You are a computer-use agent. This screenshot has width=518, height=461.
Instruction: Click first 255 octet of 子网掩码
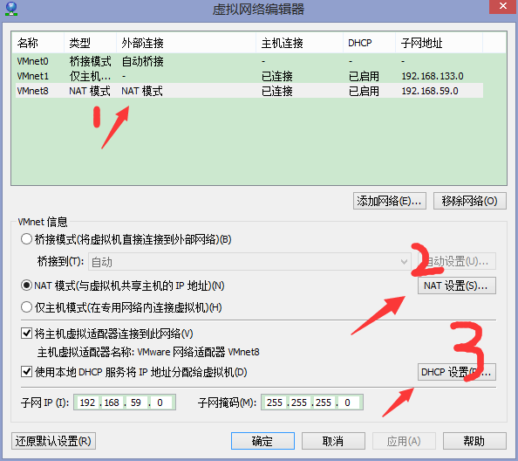tap(275, 403)
